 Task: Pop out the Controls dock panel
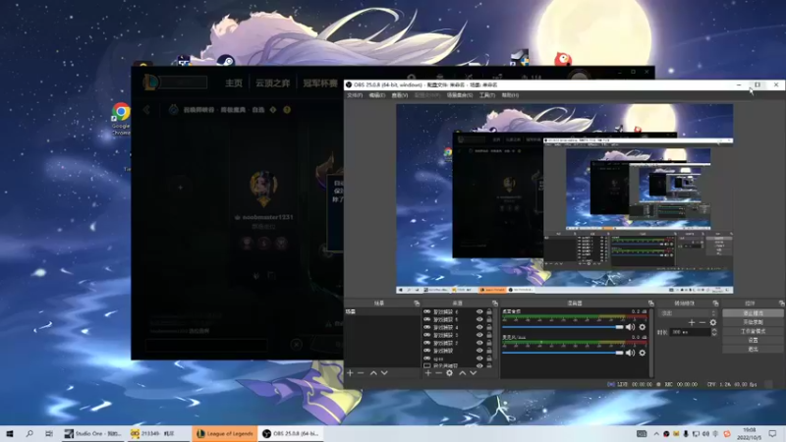coord(781,304)
